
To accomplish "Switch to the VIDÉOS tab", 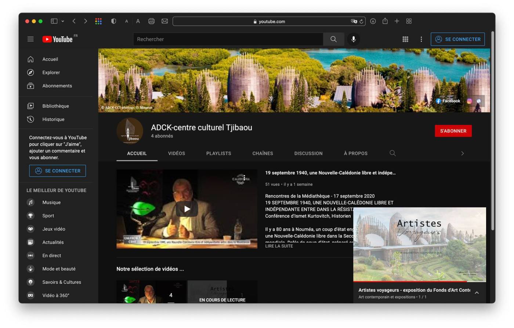I will tap(177, 153).
